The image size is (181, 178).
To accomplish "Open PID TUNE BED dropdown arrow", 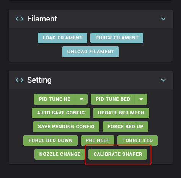I will tap(141, 99).
